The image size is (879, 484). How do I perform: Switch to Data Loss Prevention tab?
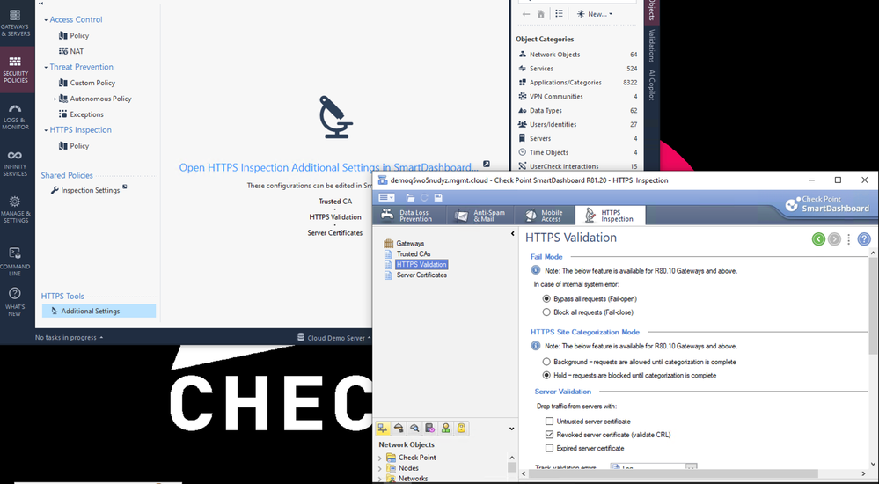[x=409, y=216]
